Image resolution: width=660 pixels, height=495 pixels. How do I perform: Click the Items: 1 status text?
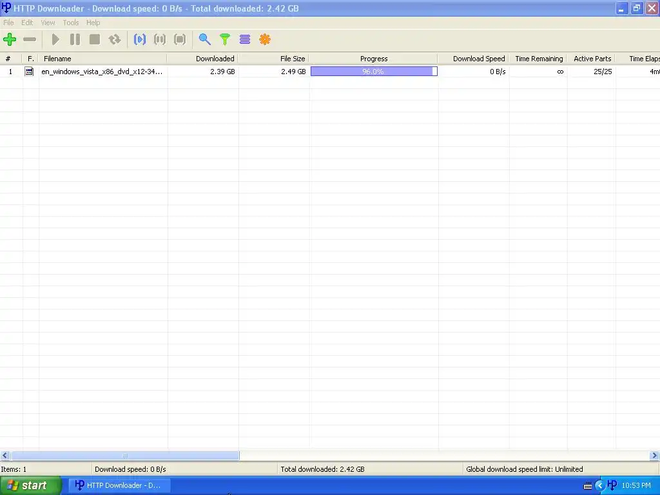(14, 469)
